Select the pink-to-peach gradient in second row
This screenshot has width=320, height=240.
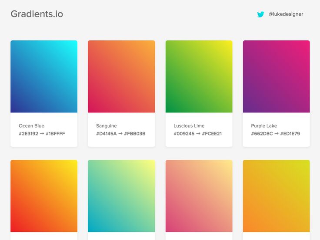[199, 196]
